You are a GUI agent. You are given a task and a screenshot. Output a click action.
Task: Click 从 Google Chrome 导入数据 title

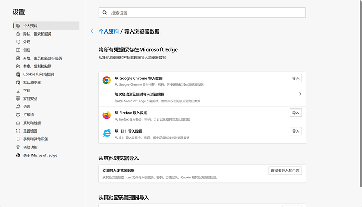click(139, 78)
